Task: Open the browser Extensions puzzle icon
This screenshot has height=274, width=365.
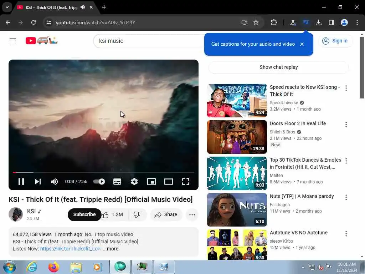Action: tap(274, 22)
